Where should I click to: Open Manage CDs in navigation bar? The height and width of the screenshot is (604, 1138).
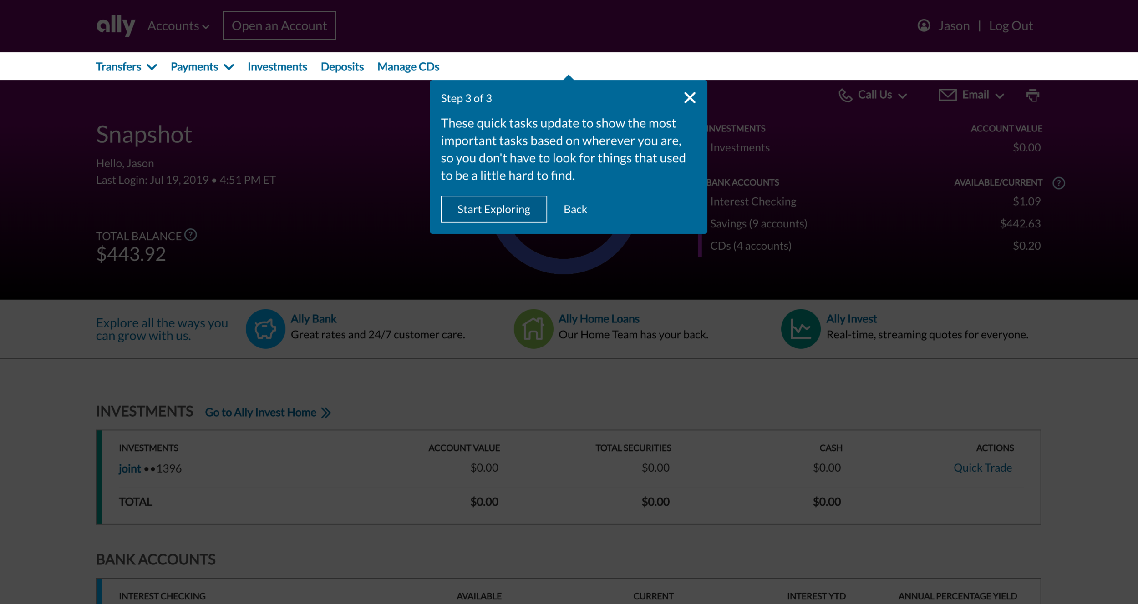pos(408,67)
